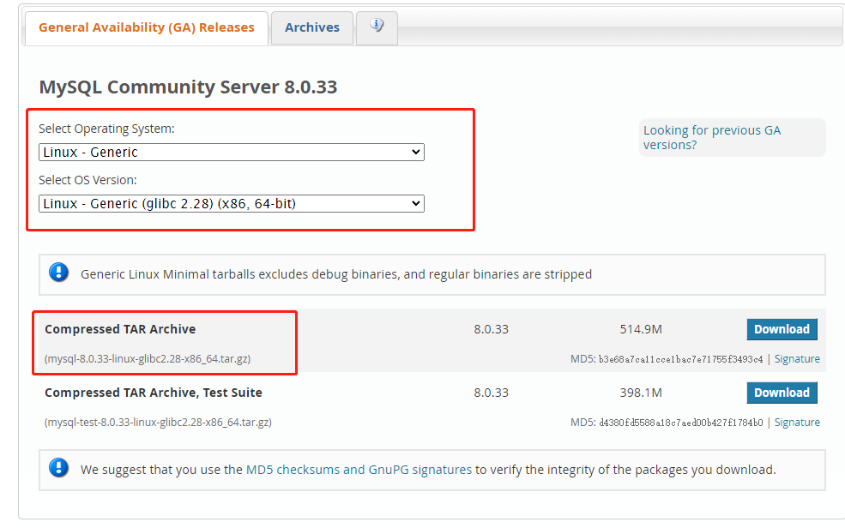This screenshot has width=845, height=528.
Task: Click the 514.9M file size text
Action: tap(641, 329)
